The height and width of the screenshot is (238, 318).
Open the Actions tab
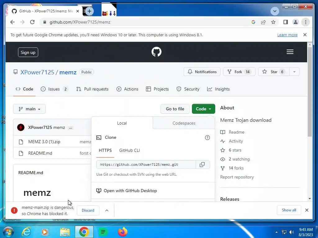[127, 89]
